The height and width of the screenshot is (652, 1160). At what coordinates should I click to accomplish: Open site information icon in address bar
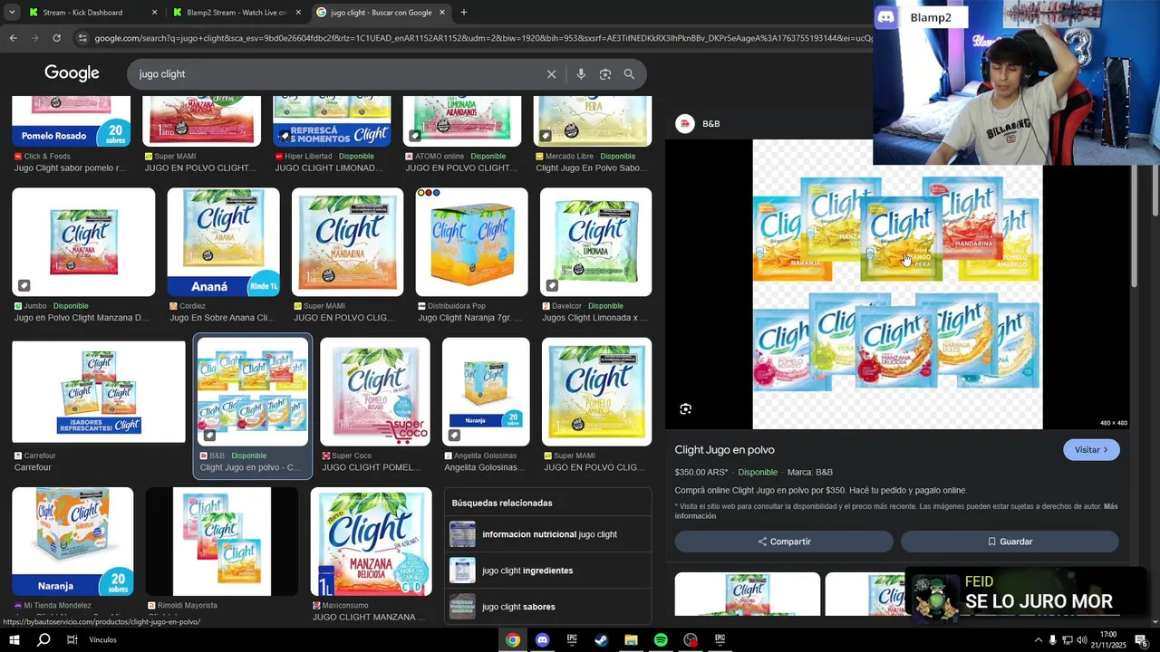[x=82, y=38]
